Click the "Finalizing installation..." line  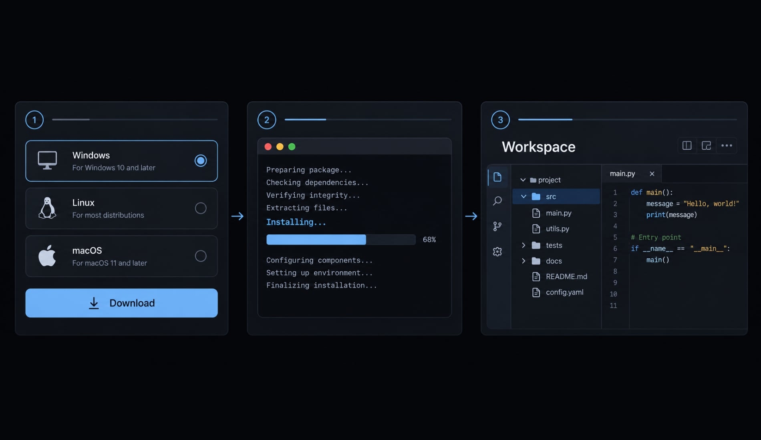322,285
